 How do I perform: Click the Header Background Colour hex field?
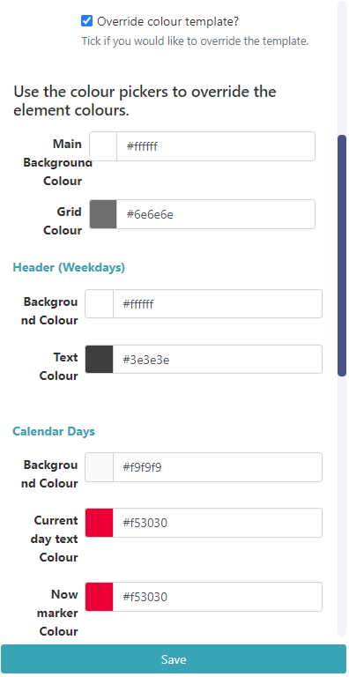pos(218,304)
